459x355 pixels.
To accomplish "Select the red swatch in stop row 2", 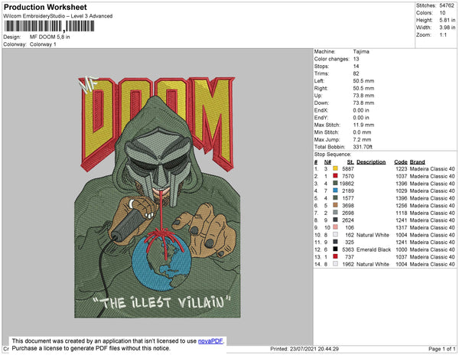I will click(x=335, y=176).
